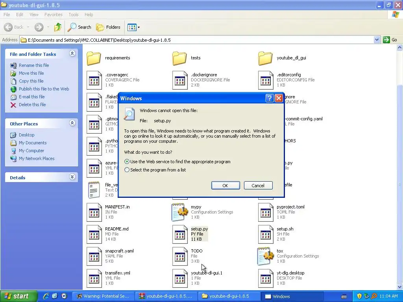
Task: Collapse the Other Places panel
Action: pos(72,123)
